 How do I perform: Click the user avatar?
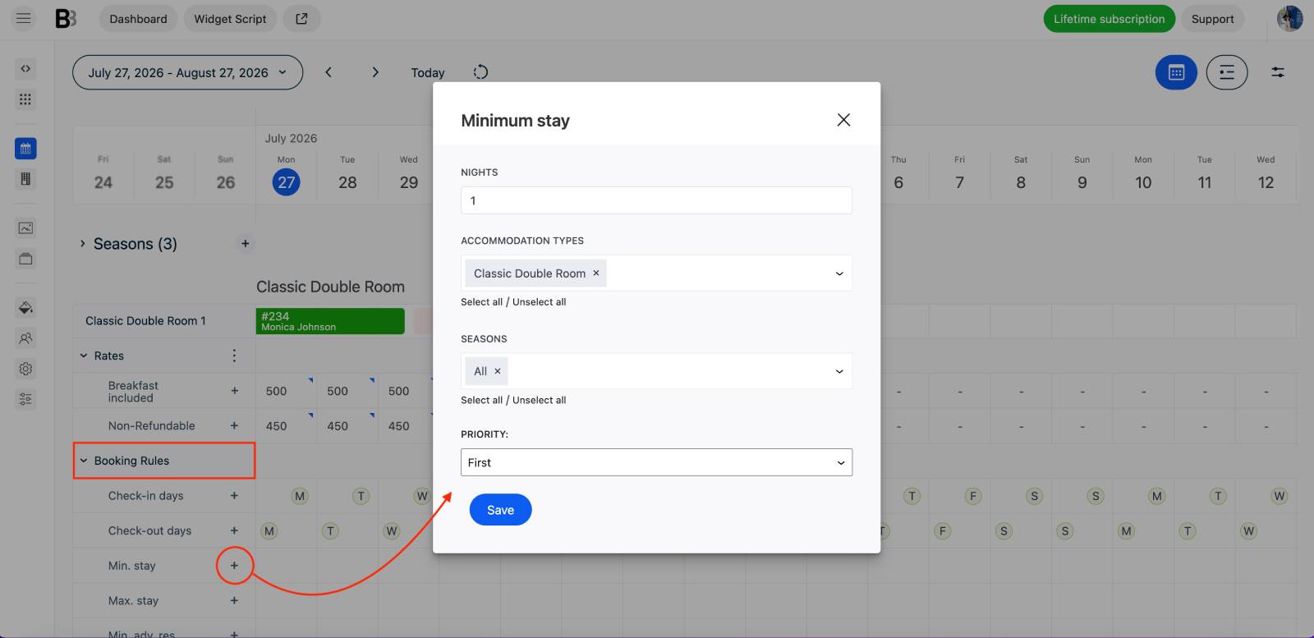click(1289, 18)
